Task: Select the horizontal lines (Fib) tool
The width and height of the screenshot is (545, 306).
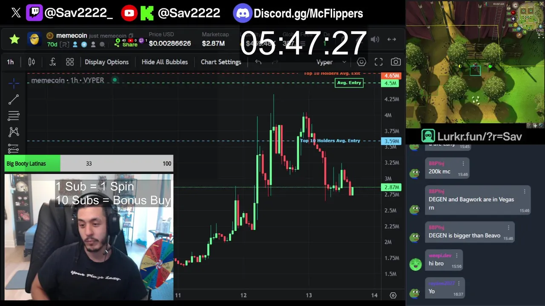Action: click(14, 116)
